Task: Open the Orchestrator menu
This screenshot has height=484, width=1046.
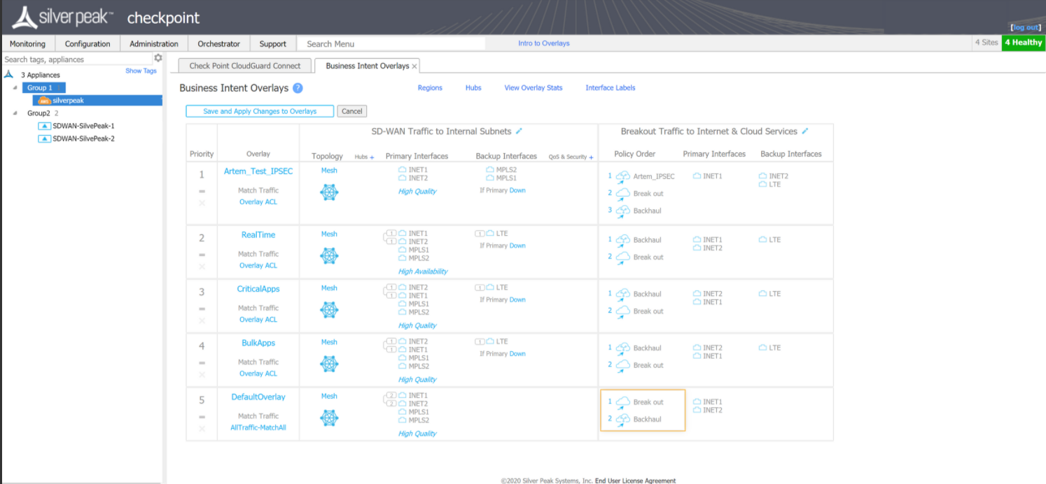Action: click(218, 43)
